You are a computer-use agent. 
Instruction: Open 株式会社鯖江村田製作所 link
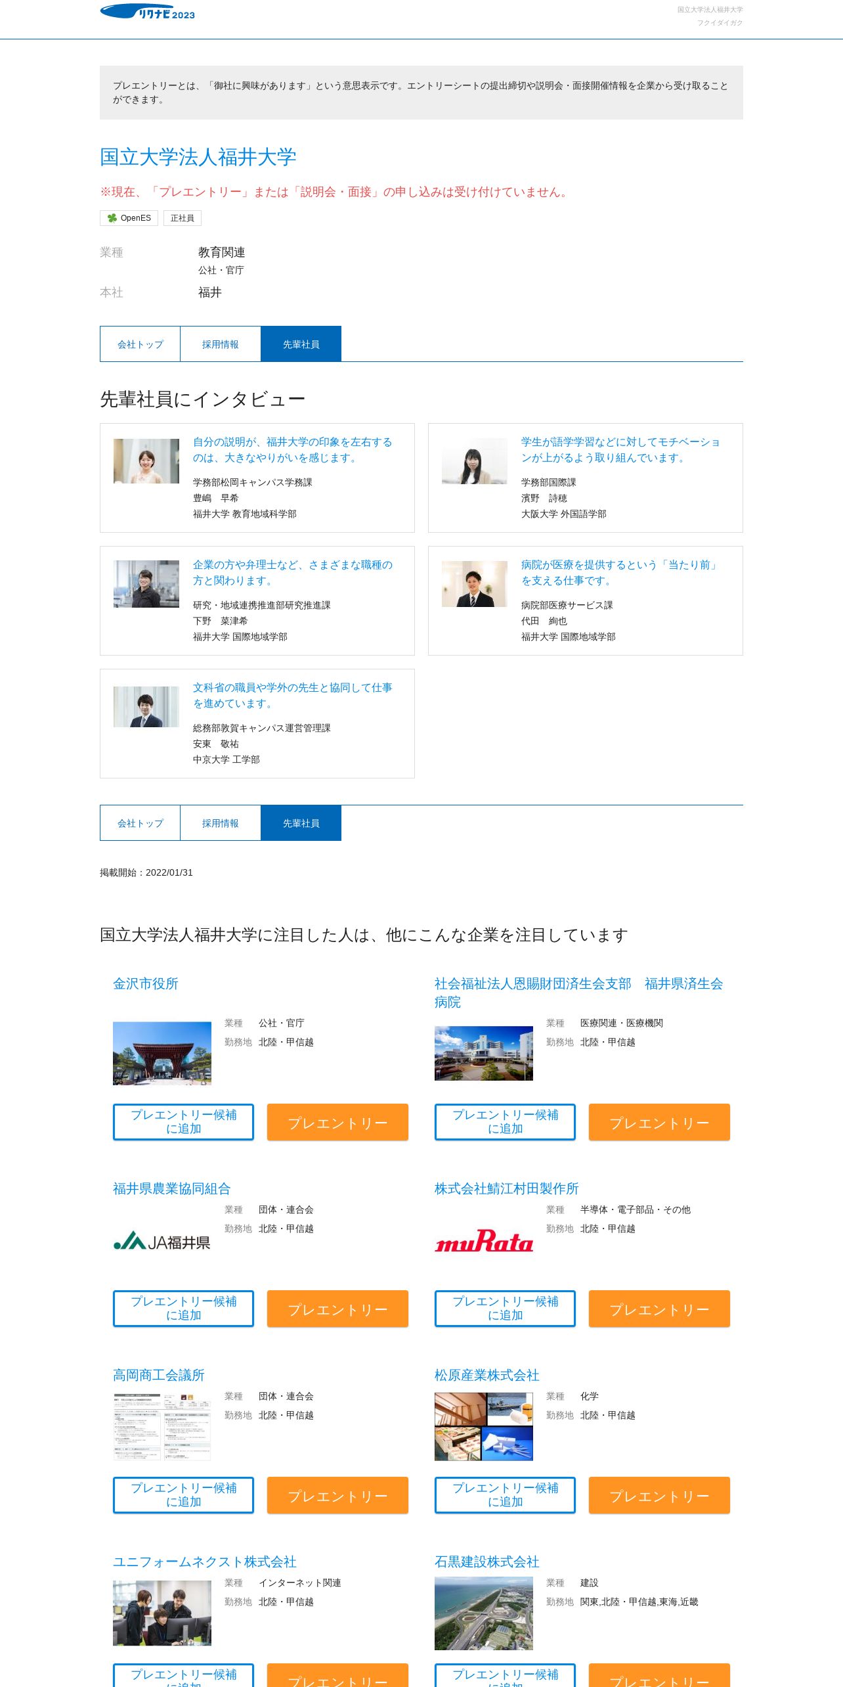[507, 1188]
